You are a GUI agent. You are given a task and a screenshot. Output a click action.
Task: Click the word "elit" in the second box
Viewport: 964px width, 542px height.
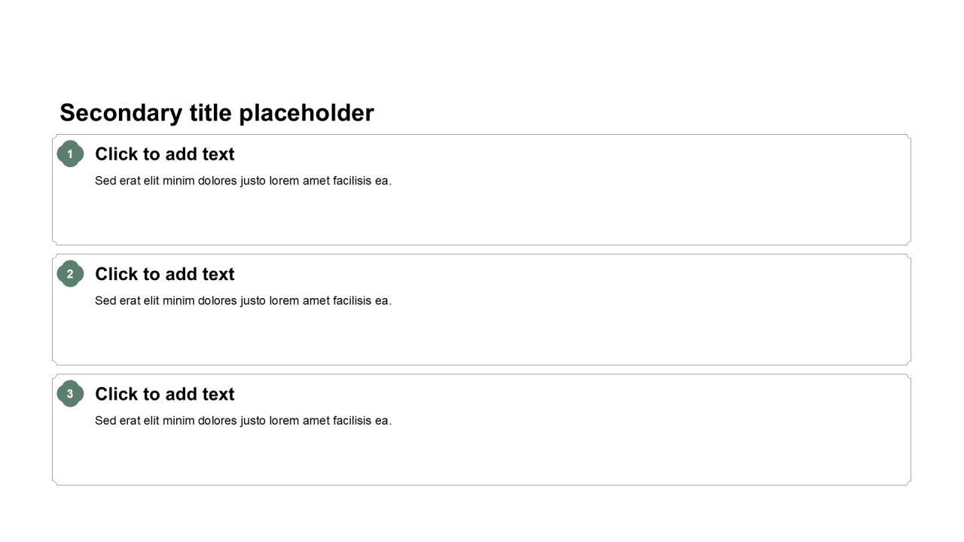[x=153, y=301]
